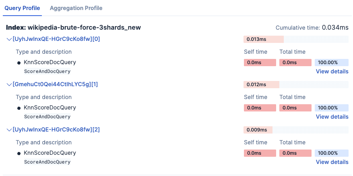The image size is (353, 176).
Task: Switch to the Aggregation Profile tab
Action: [76, 8]
